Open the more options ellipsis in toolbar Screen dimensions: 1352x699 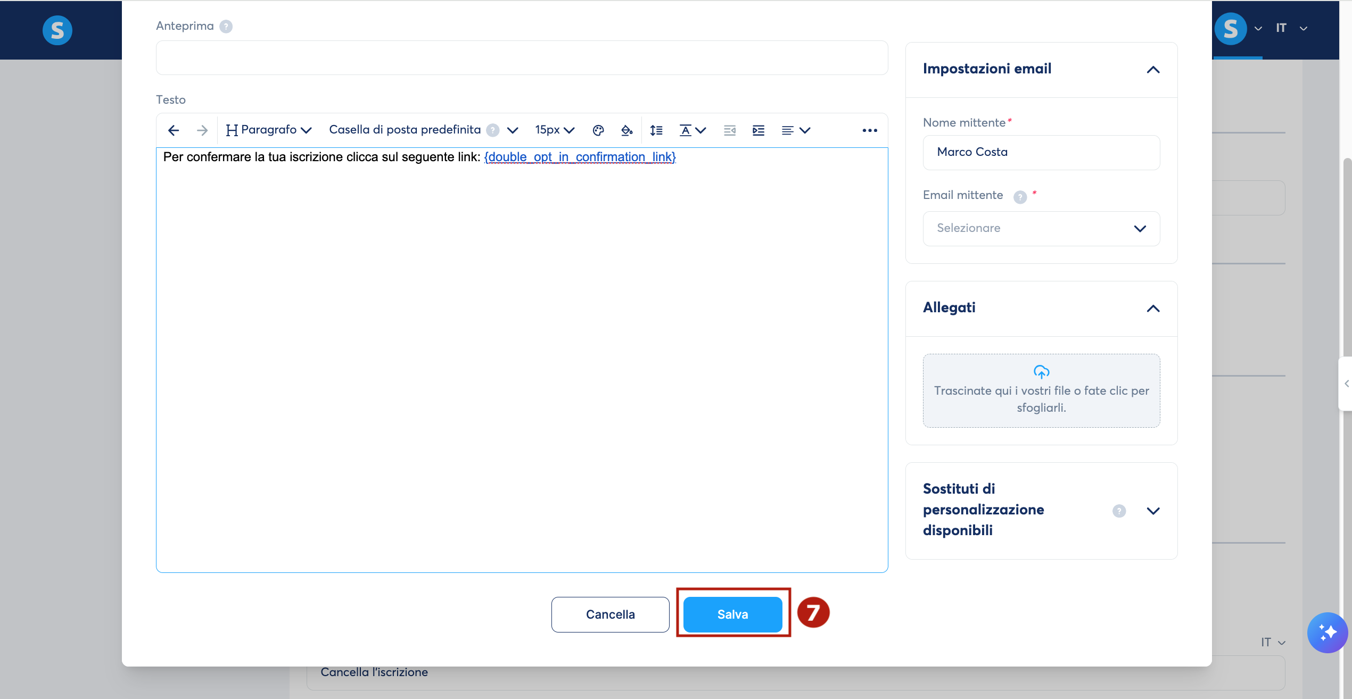tap(870, 130)
